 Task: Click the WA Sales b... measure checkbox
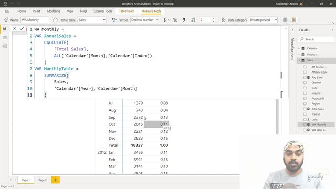pos(304,130)
